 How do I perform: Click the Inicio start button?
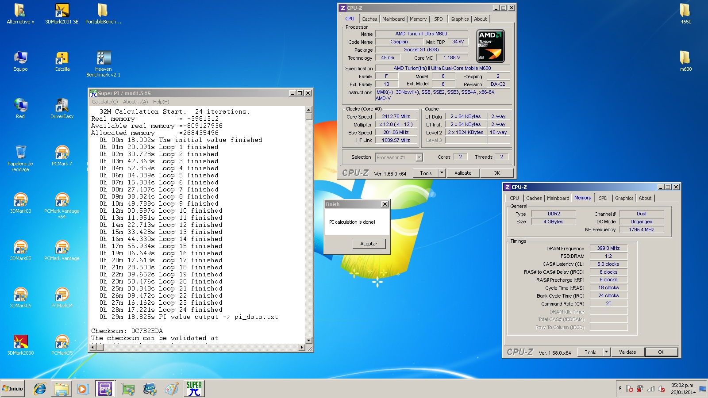[x=13, y=389]
